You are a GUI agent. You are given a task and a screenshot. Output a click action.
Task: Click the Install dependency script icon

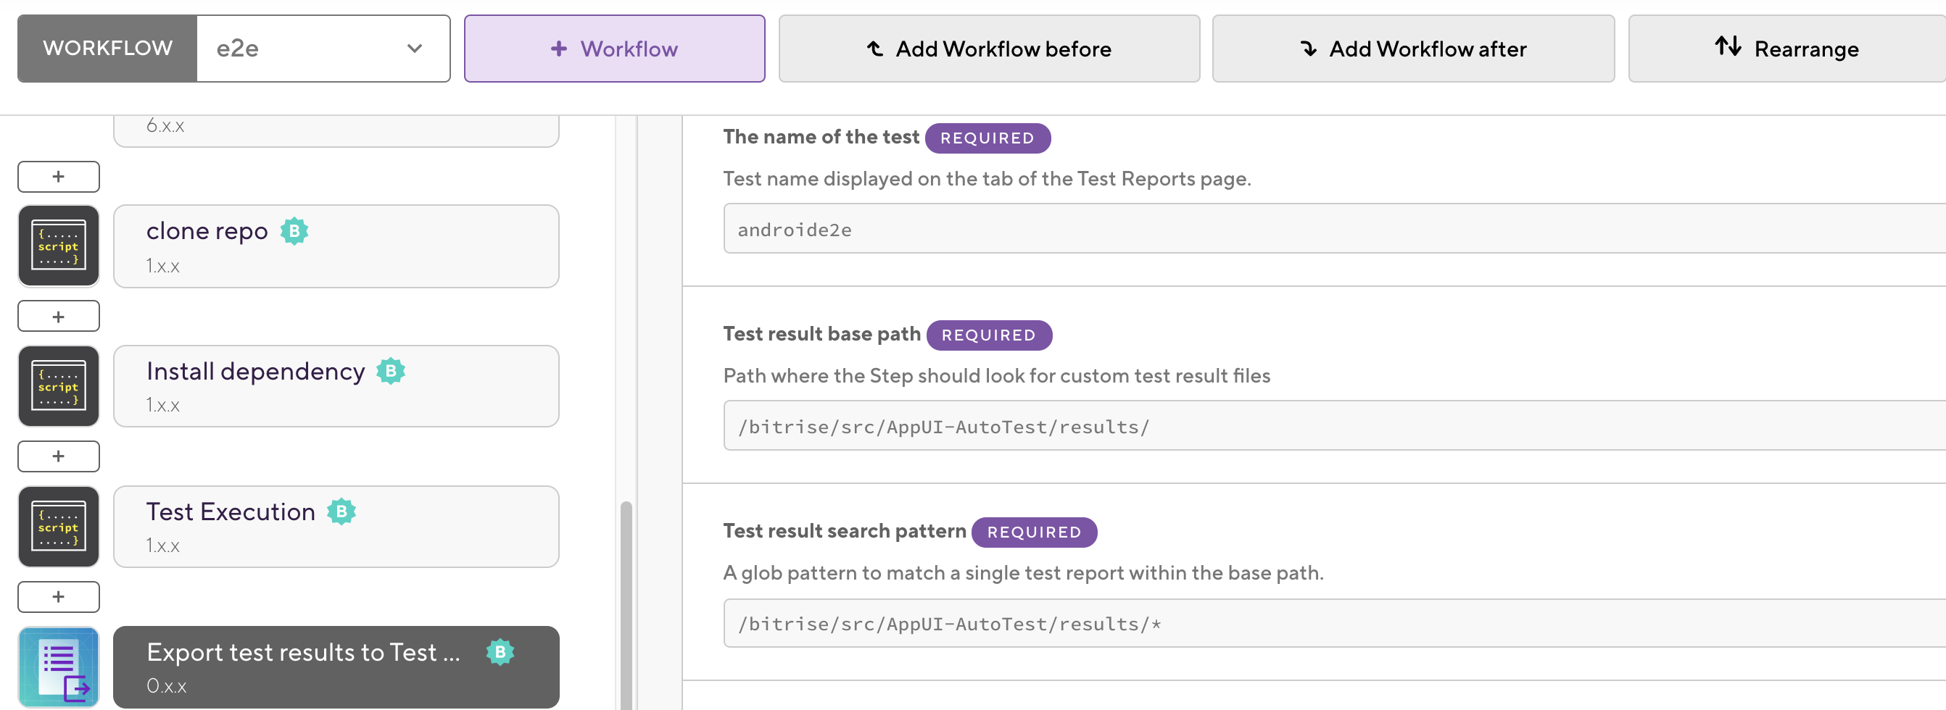pos(58,386)
